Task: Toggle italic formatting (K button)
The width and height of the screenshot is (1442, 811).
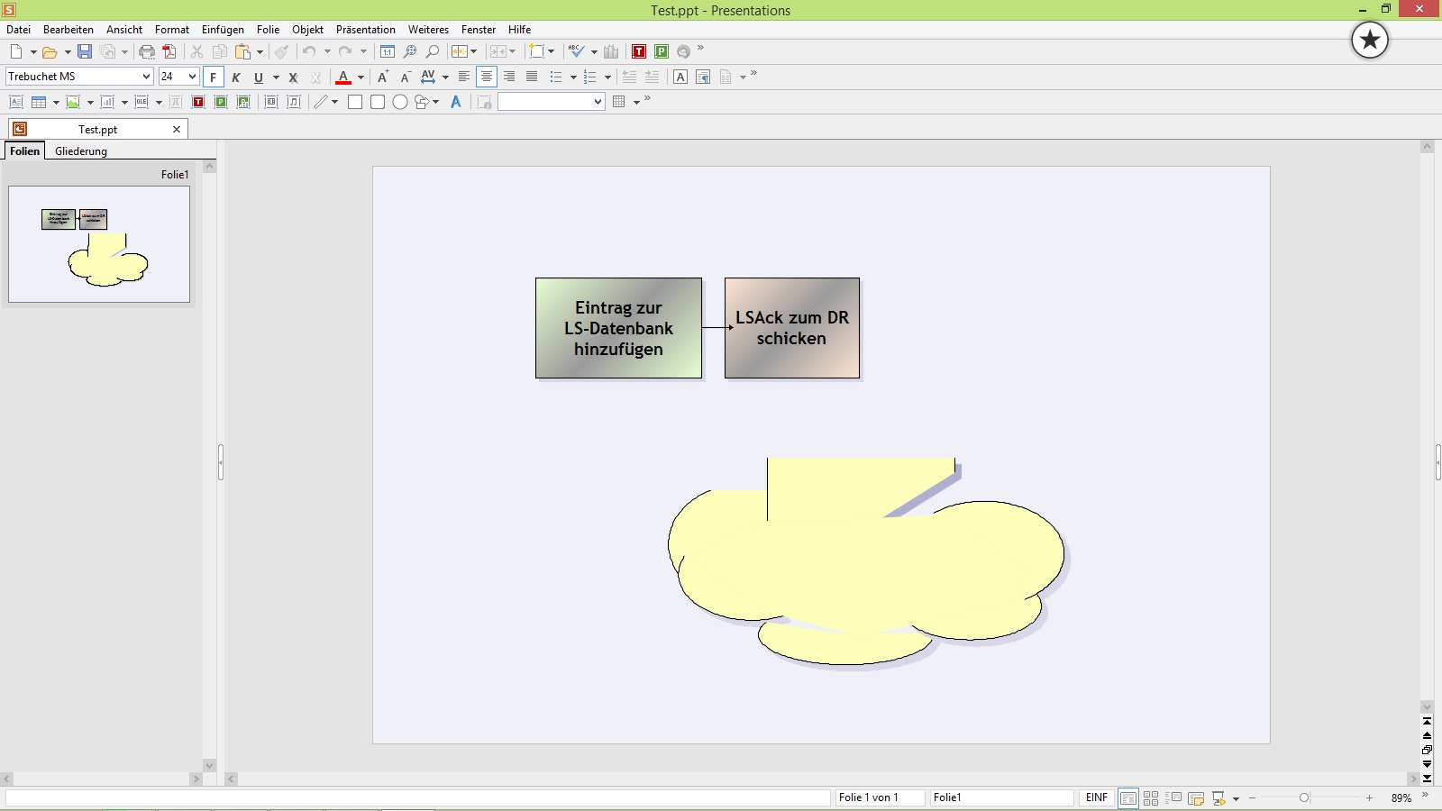Action: pos(236,77)
